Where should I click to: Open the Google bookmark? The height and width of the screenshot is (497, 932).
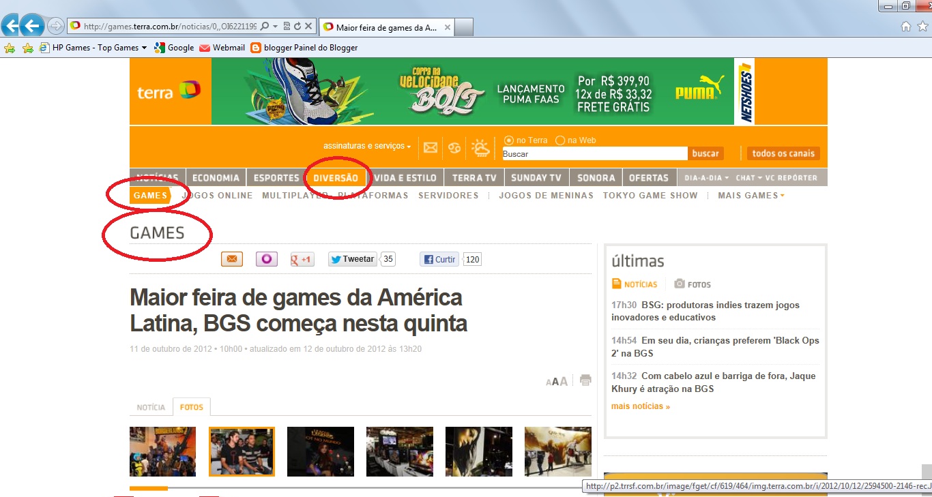[x=174, y=48]
